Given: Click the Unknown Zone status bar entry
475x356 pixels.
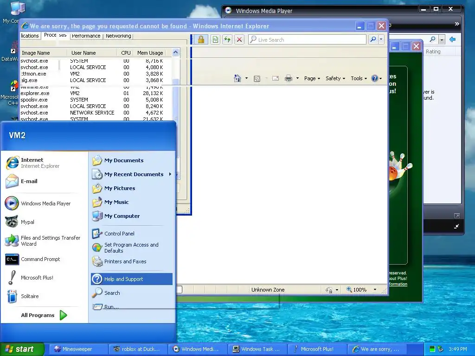Looking at the screenshot, I should (x=268, y=290).
